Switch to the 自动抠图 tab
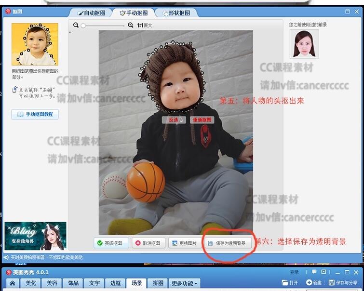Viewport: 364px width, 291px height. pos(92,13)
